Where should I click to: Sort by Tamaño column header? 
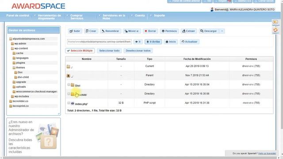tap(121, 59)
